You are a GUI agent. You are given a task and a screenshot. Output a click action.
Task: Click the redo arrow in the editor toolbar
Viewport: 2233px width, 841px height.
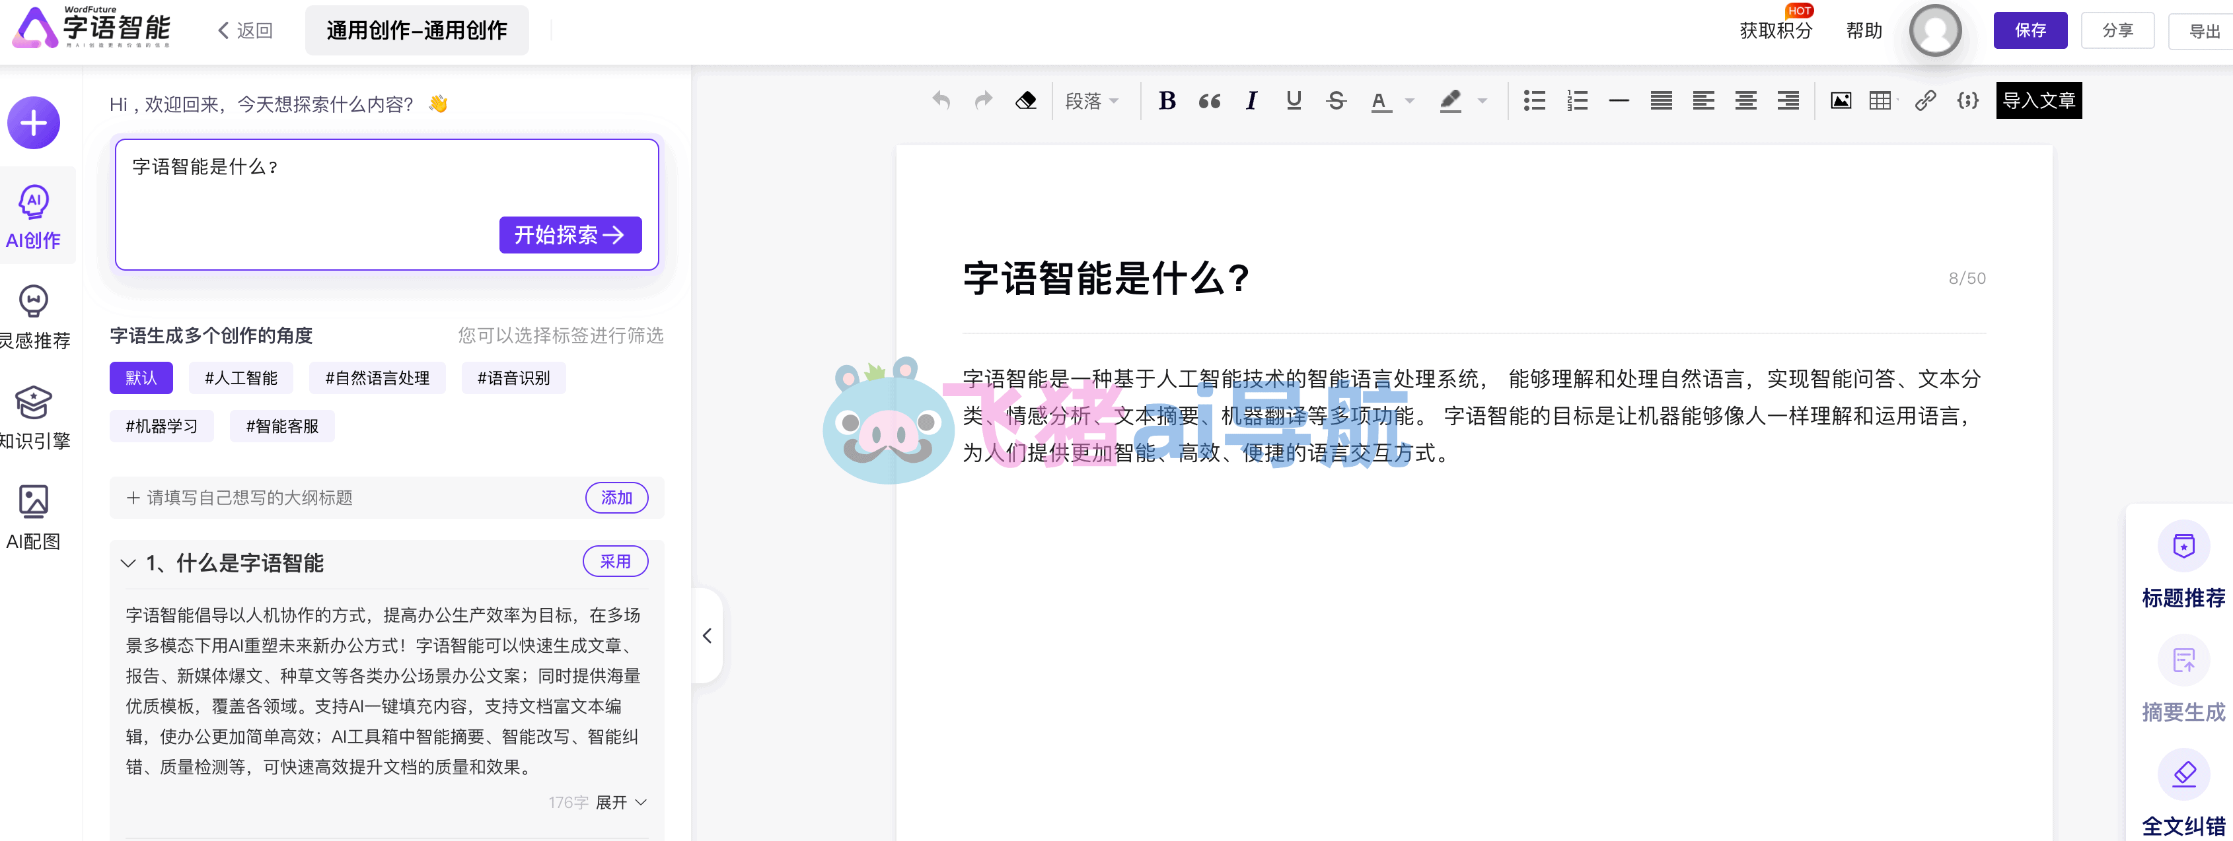983,100
